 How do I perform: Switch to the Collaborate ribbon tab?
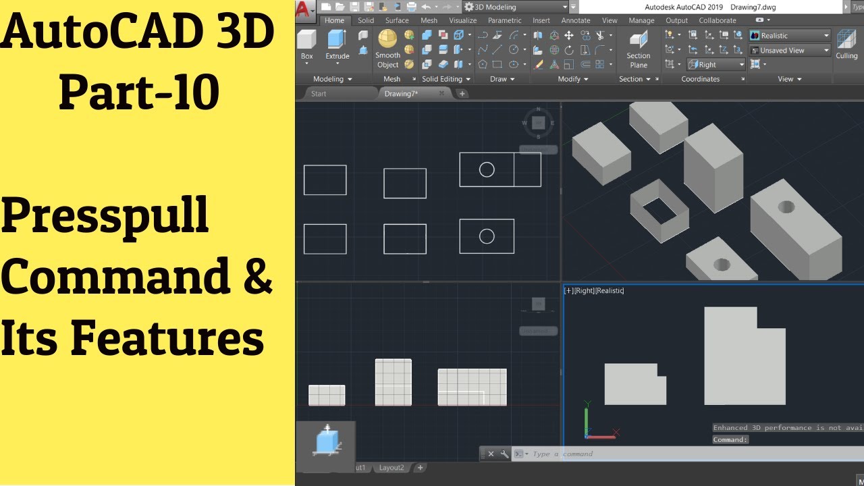[718, 21]
